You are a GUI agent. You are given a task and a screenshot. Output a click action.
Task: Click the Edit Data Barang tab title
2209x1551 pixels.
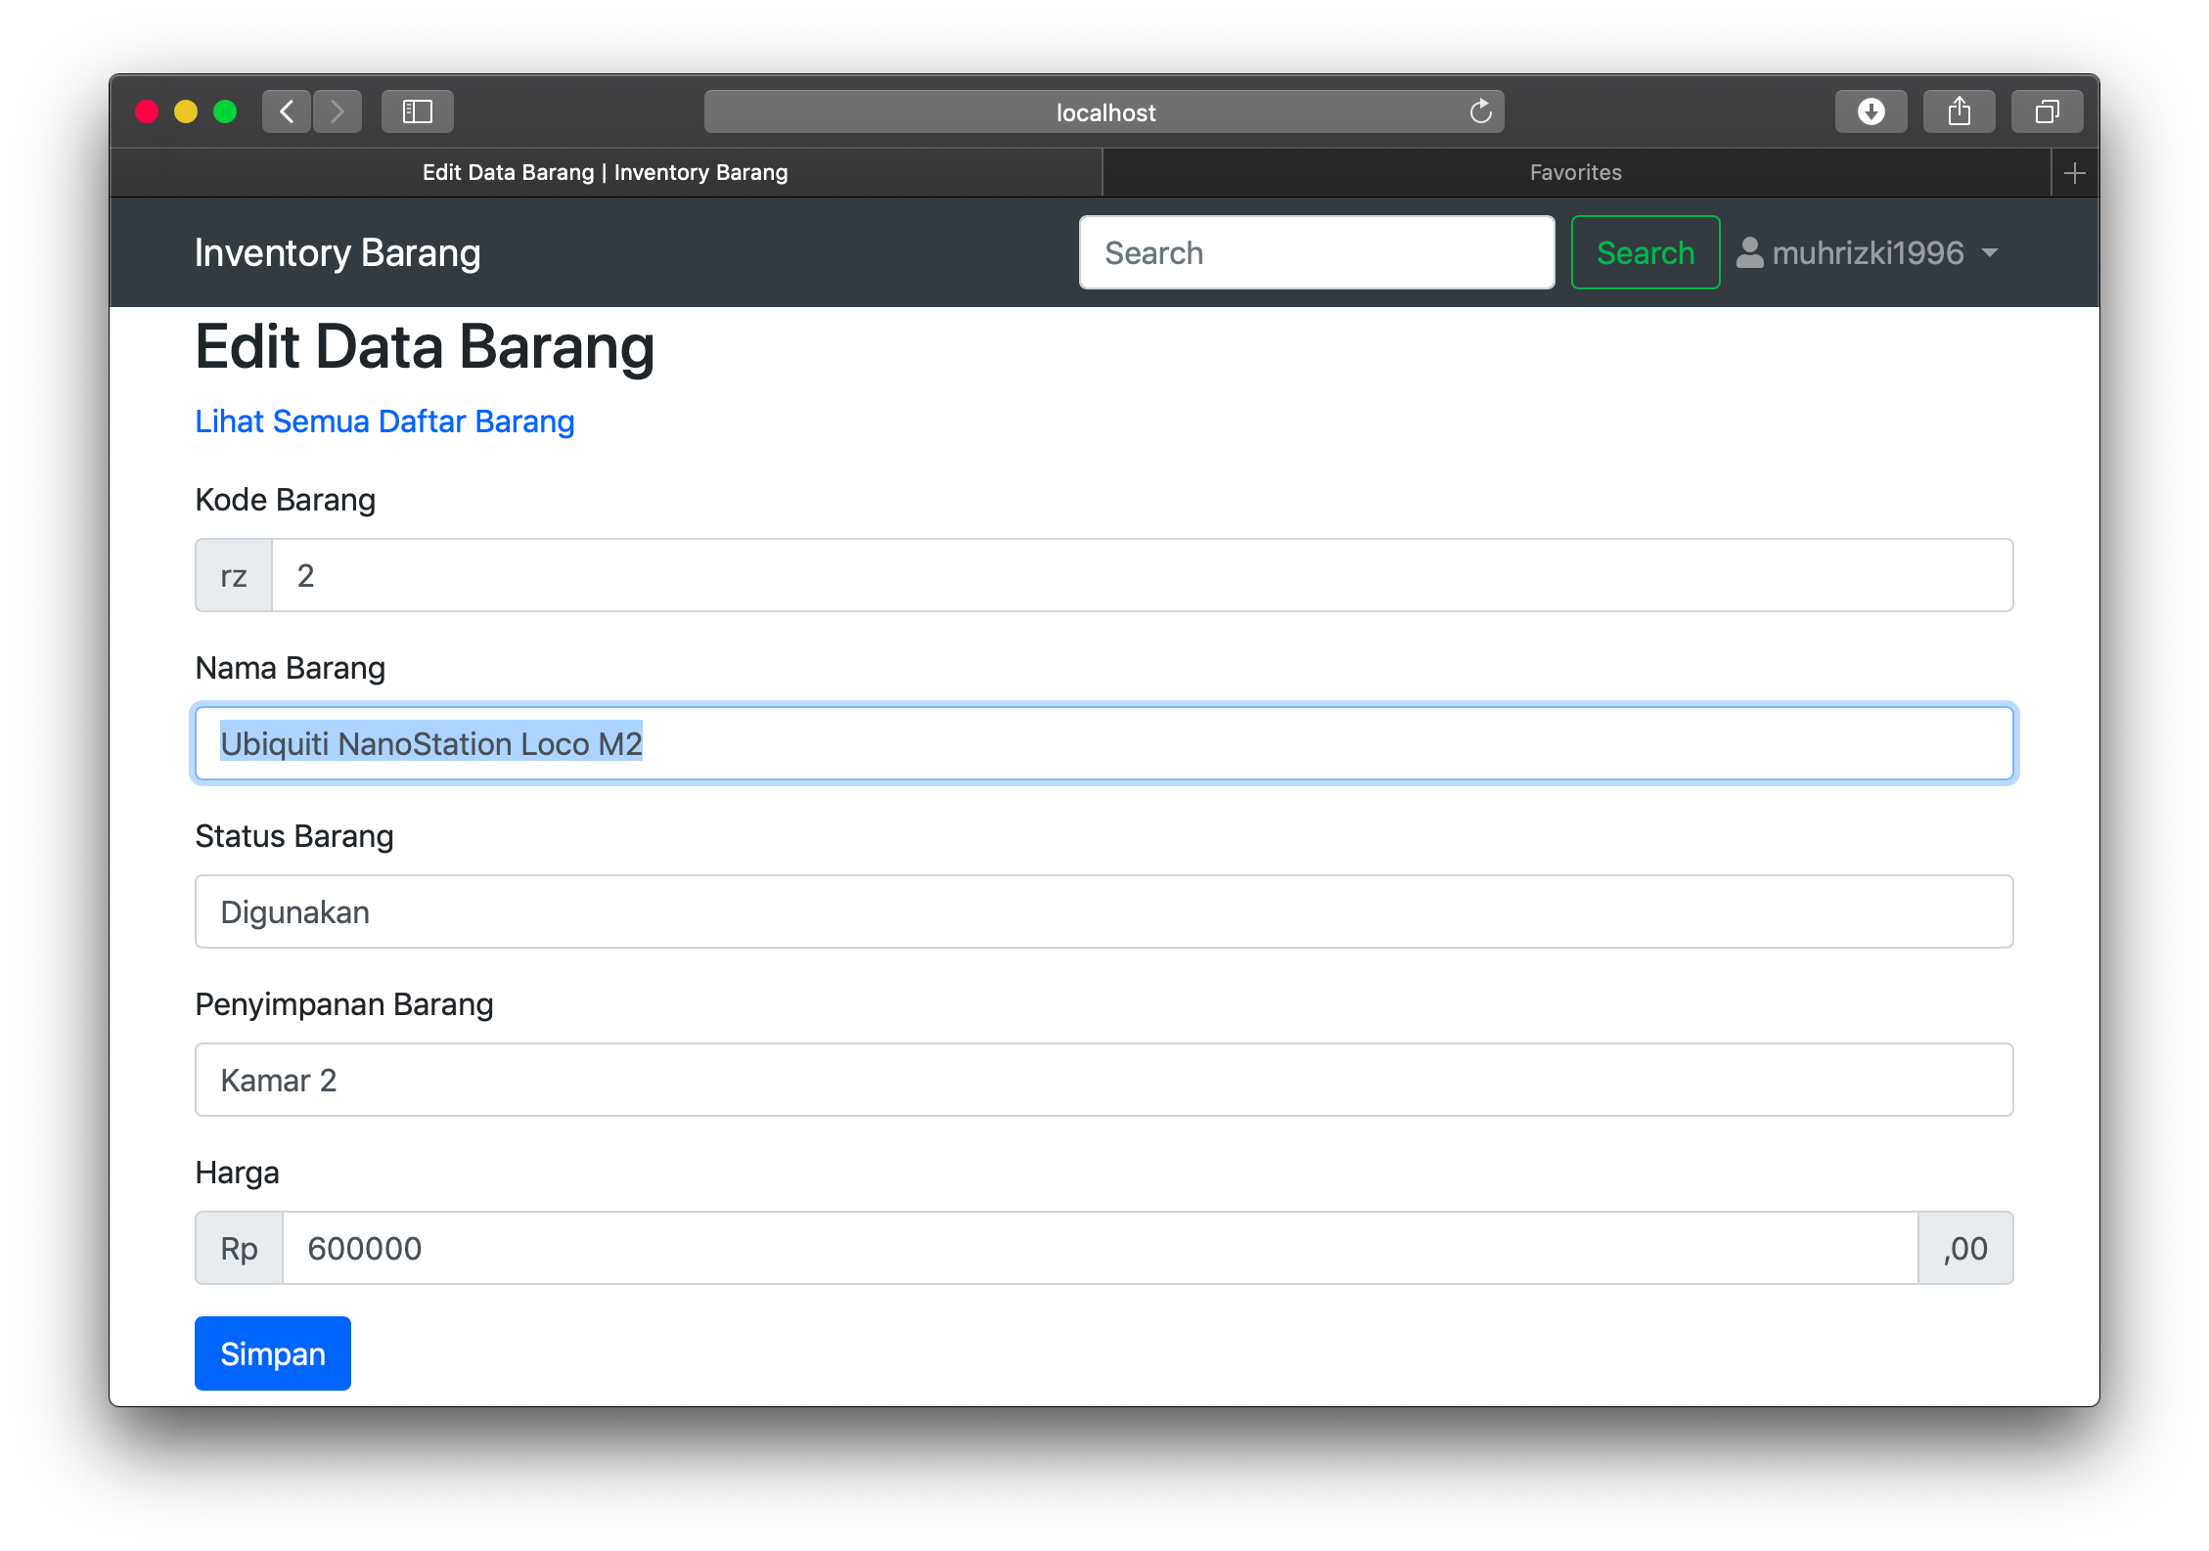coord(608,169)
